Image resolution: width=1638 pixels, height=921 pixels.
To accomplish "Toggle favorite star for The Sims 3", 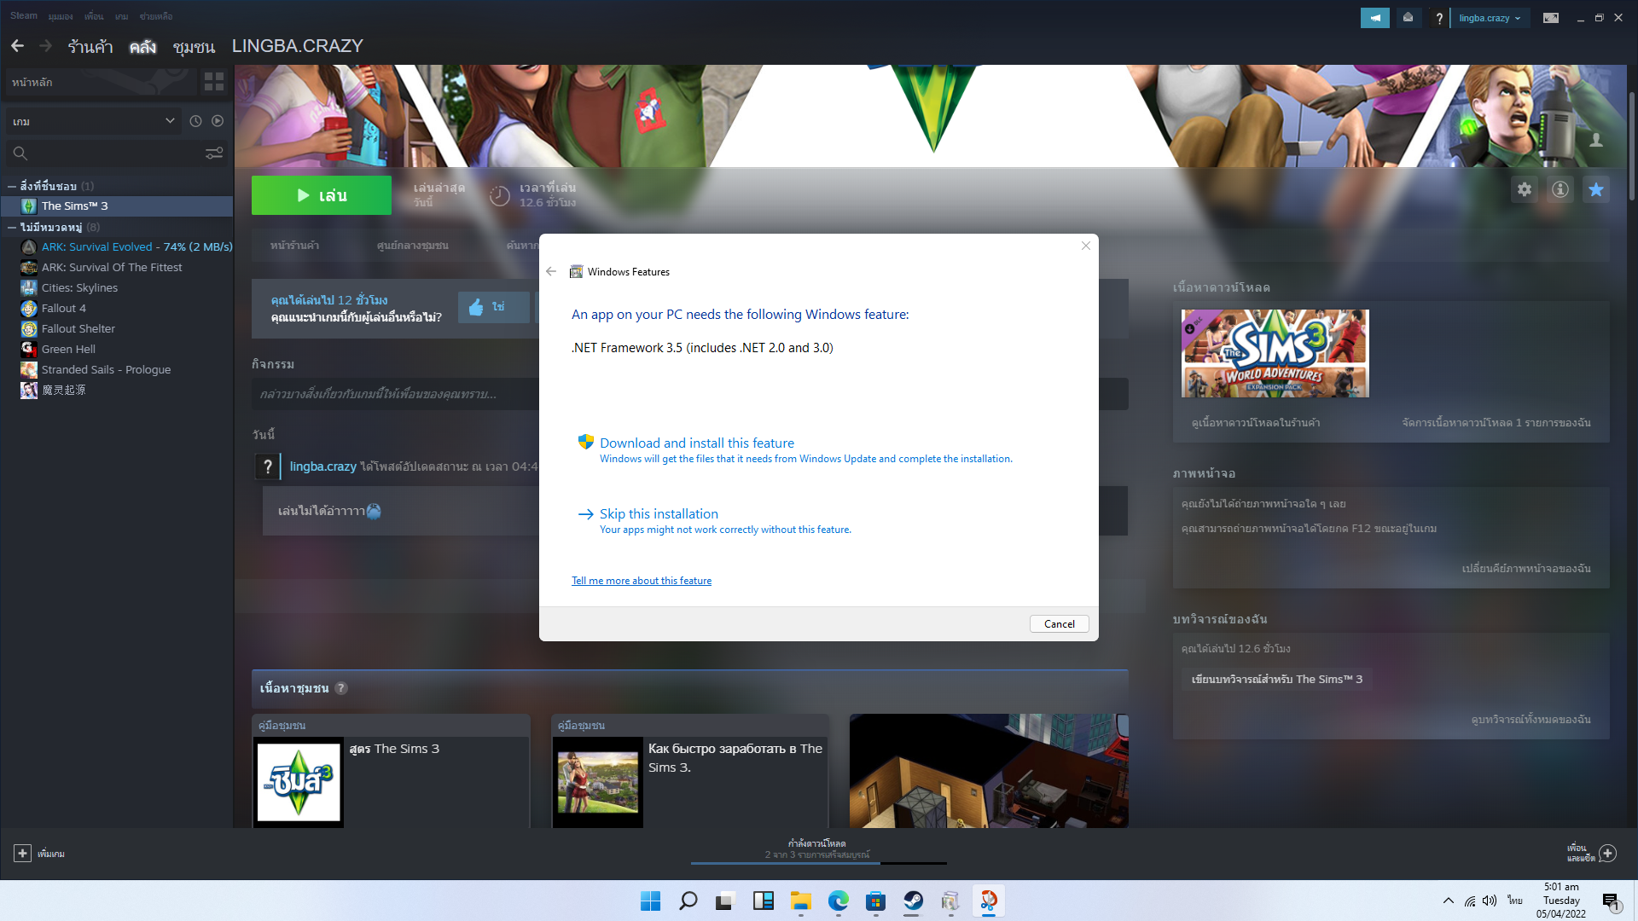I will pyautogui.click(x=1596, y=189).
